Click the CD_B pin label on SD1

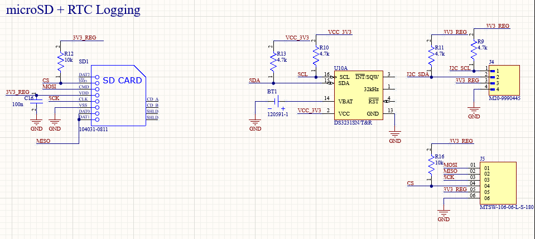pyautogui.click(x=152, y=105)
